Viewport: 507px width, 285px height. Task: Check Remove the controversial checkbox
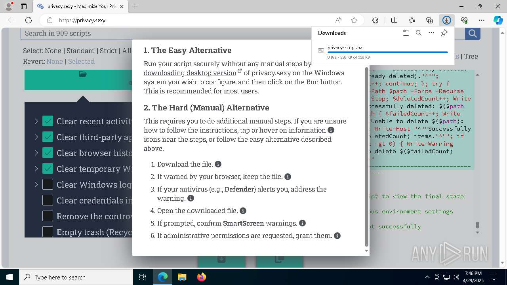tap(48, 216)
